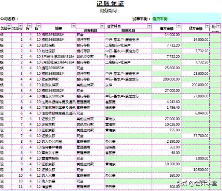Select the 200,000.00 credit amount cell

(196, 85)
